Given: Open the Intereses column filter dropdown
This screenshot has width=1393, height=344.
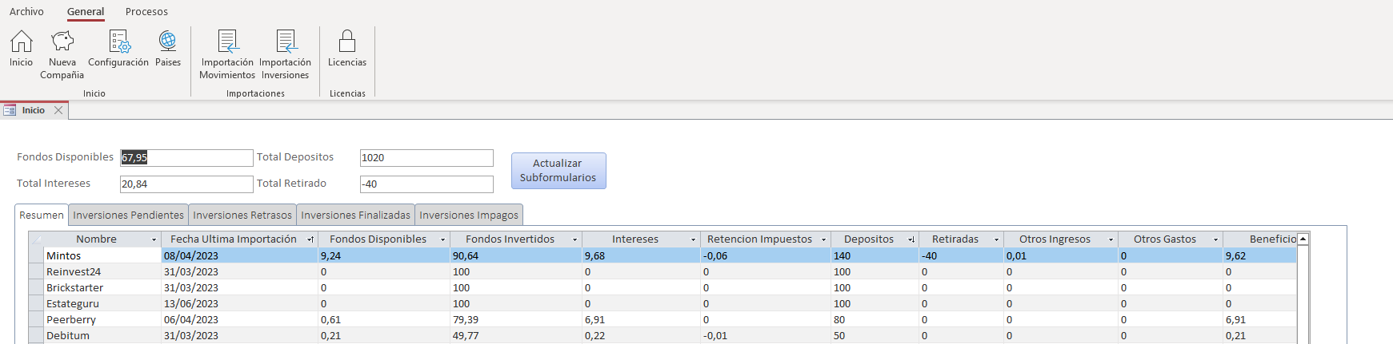Looking at the screenshot, I should pos(693,239).
